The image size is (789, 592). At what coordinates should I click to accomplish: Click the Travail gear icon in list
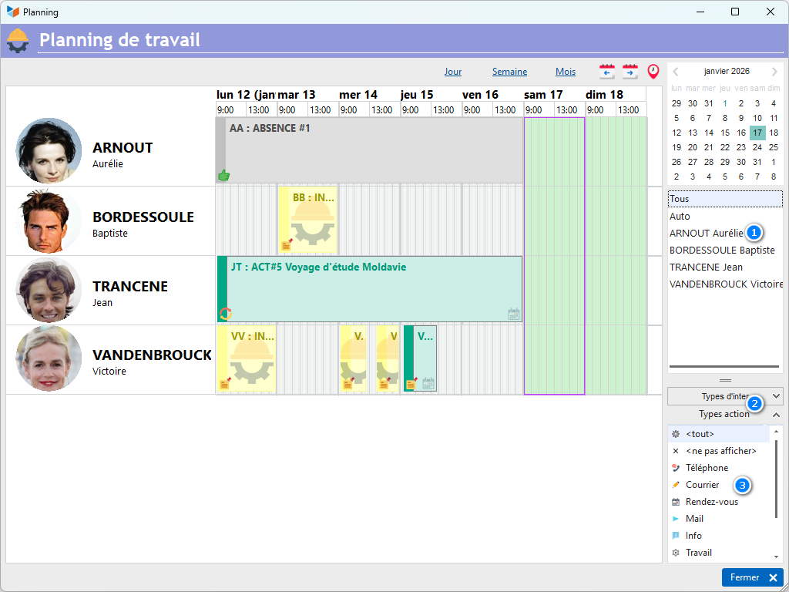pos(676,553)
